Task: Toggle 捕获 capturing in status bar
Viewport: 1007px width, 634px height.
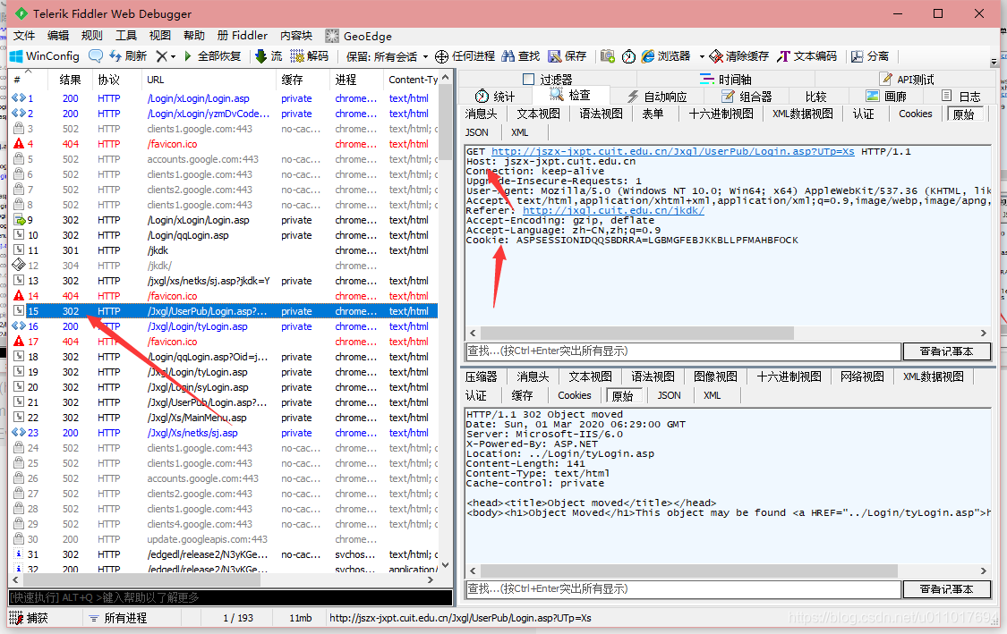Action: coord(30,618)
